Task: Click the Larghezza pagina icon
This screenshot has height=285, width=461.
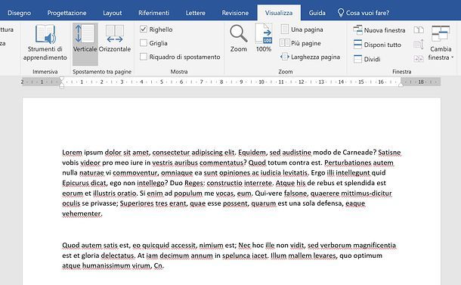Action: point(285,57)
